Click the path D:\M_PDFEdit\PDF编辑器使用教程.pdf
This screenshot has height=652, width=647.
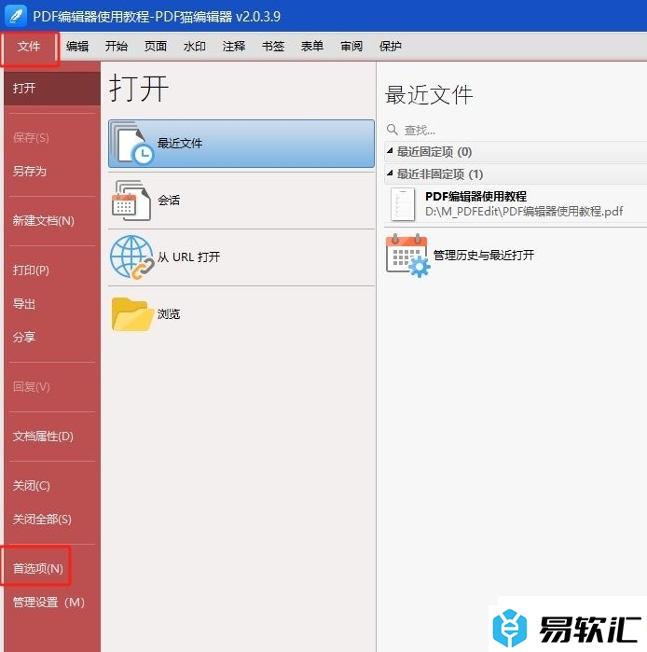point(525,212)
